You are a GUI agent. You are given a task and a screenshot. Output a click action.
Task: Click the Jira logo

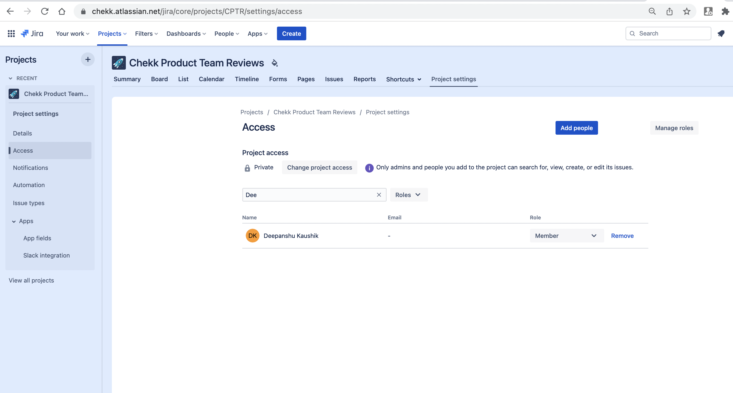32,34
